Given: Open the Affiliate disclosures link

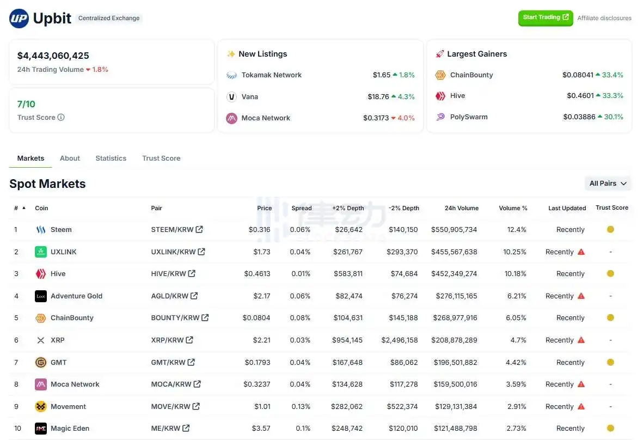Looking at the screenshot, I should 604,18.
